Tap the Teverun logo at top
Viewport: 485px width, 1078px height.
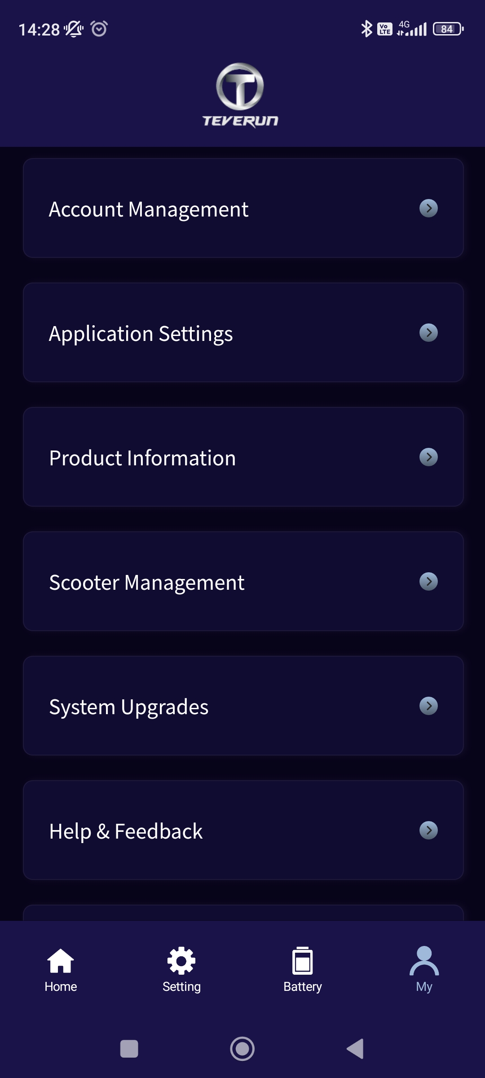240,95
